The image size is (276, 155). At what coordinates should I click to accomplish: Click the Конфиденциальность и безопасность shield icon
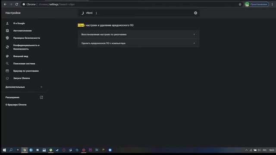[7, 47]
